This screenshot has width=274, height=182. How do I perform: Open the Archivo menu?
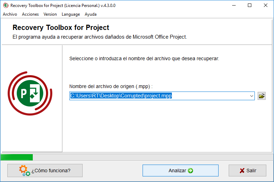point(10,14)
